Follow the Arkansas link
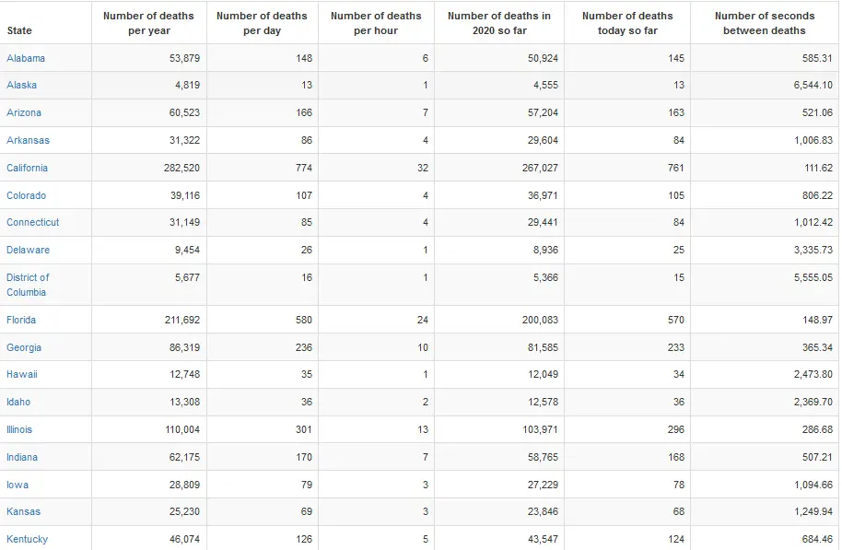Viewport: 842px width, 550px height. click(x=28, y=140)
